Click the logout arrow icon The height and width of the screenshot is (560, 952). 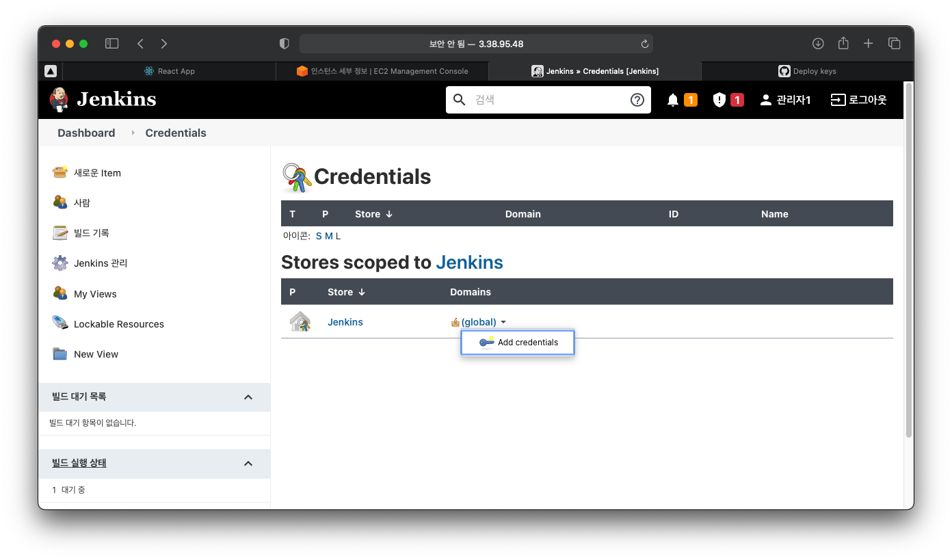[838, 100]
